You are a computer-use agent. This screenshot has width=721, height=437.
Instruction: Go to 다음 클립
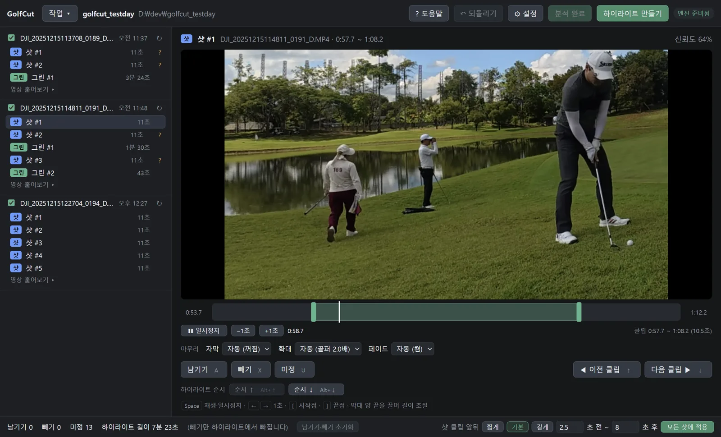click(678, 369)
